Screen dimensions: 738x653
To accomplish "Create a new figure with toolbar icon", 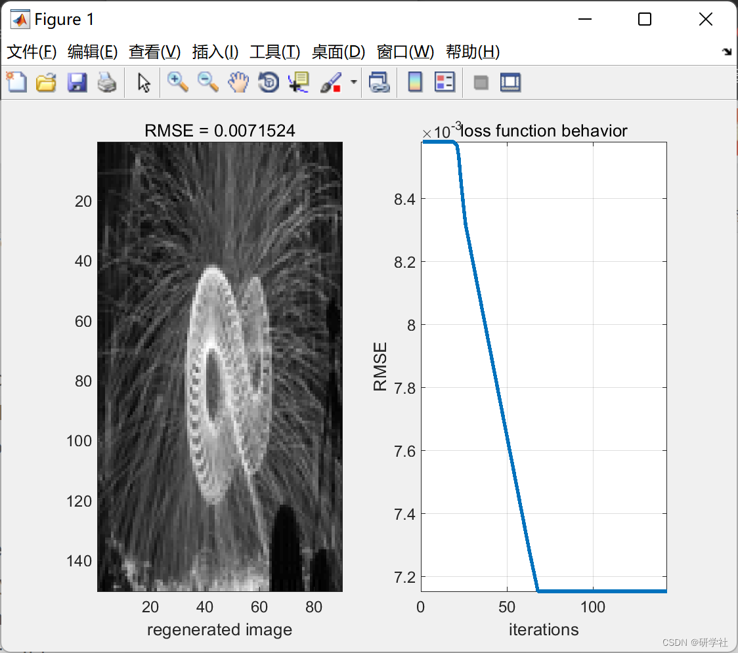I will pos(16,82).
